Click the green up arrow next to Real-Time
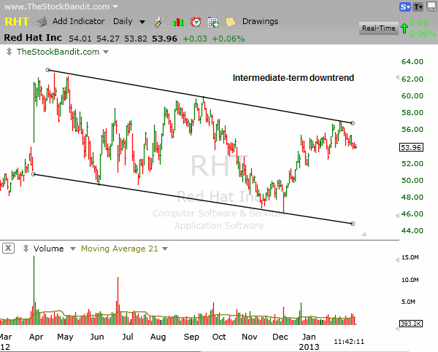 pos(404,28)
